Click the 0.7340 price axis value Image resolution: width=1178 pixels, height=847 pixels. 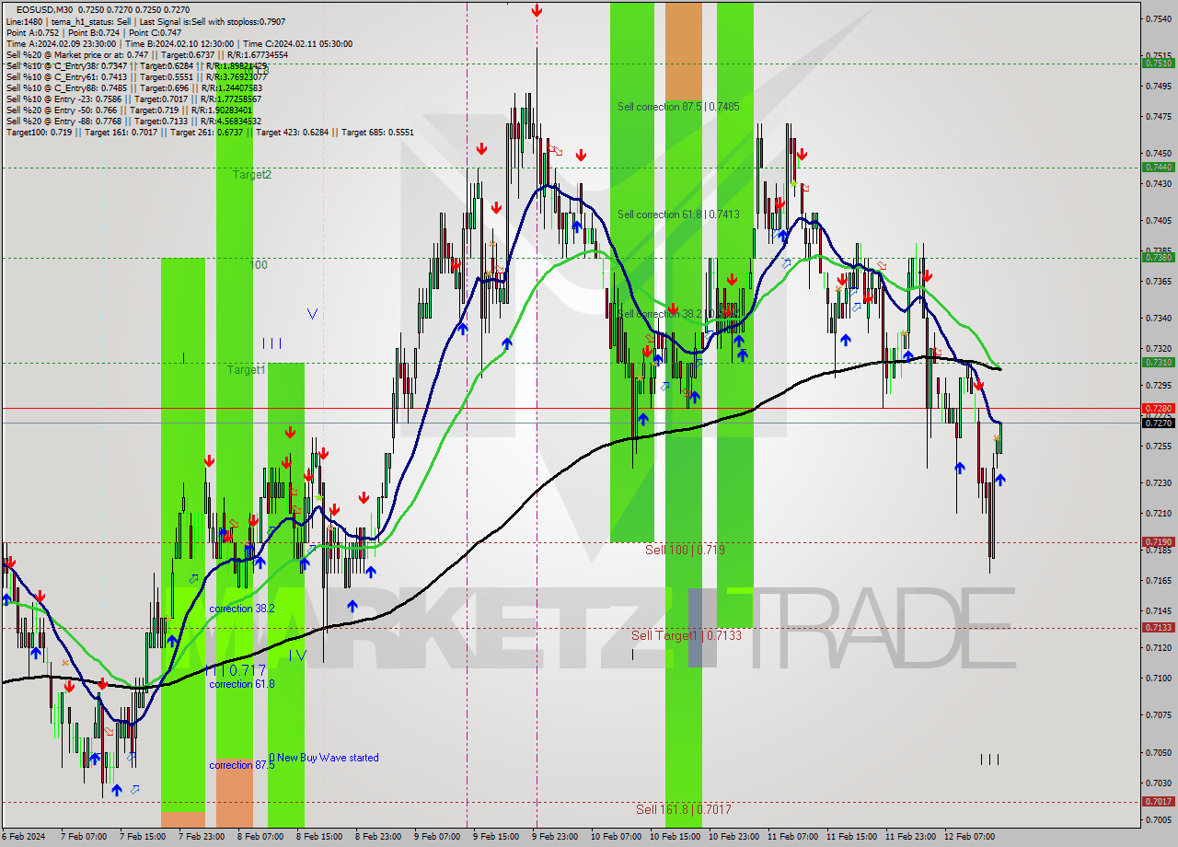click(x=1158, y=319)
